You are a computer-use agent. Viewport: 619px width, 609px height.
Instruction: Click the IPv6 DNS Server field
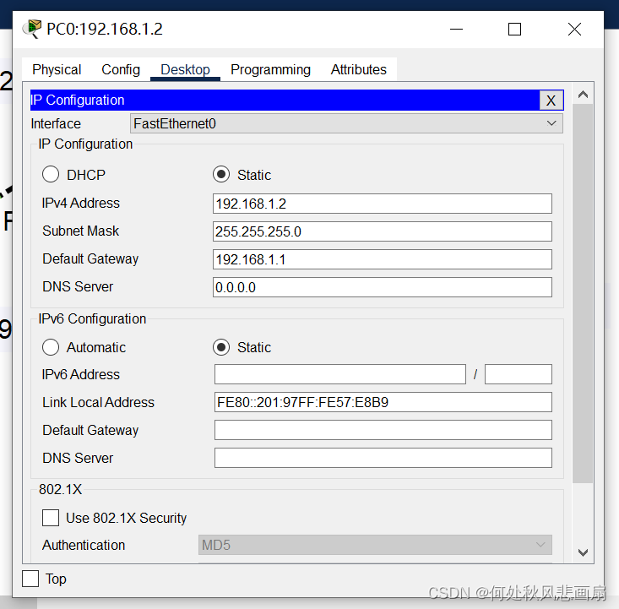[383, 458]
